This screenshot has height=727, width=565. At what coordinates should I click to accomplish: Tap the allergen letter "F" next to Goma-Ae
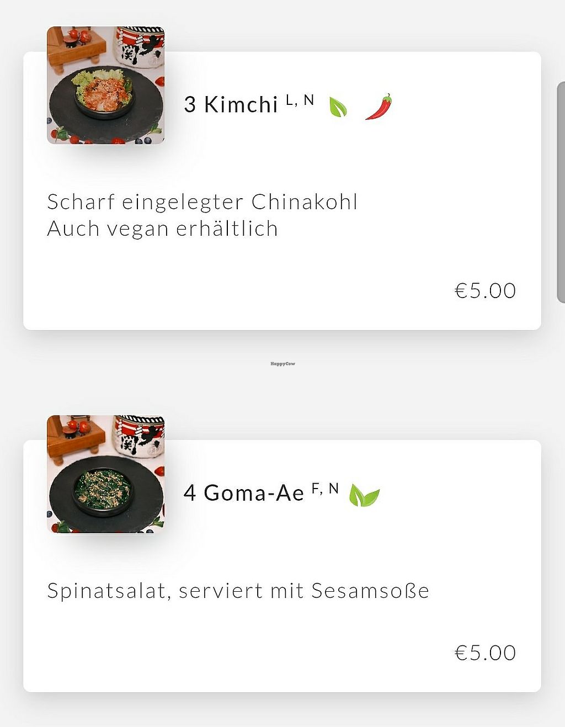pos(316,489)
